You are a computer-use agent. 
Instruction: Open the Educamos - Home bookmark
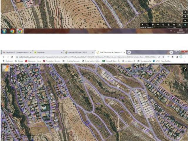tap(33, 61)
